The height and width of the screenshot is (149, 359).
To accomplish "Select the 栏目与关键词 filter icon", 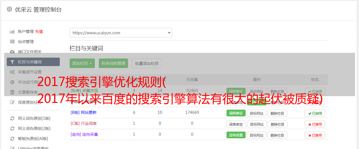I will point(12,62).
